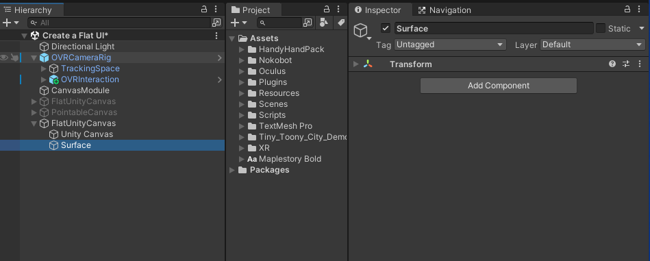The image size is (650, 261).
Task: Expand the OVRInteraction node
Action: click(x=44, y=79)
